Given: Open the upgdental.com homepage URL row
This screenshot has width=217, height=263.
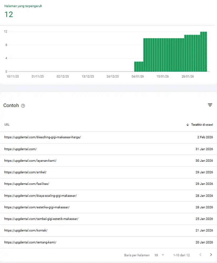Looking at the screenshot, I should coord(108,149).
